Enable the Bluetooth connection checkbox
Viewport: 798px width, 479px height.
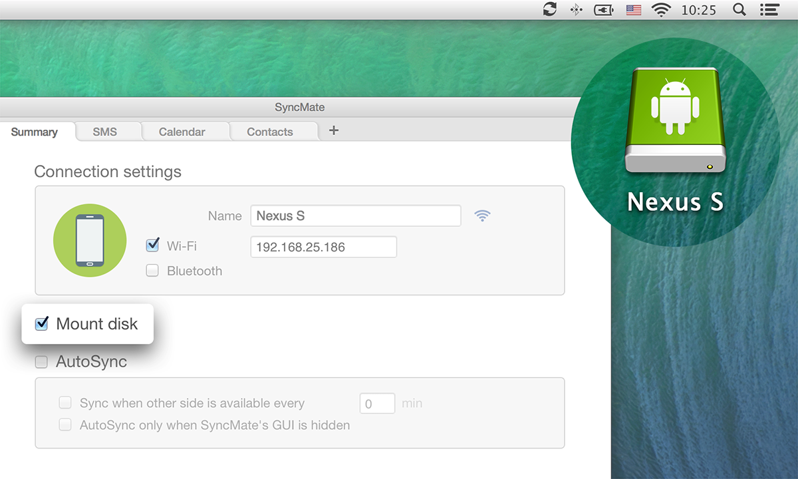152,271
